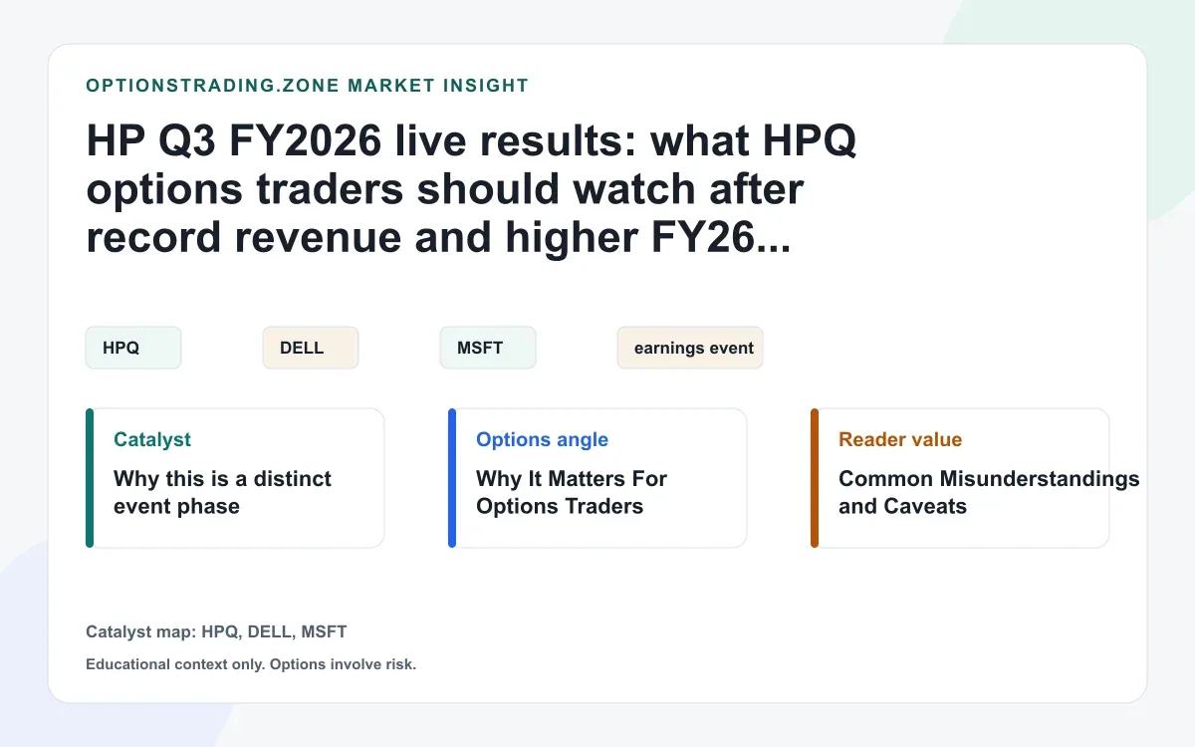Click 'Why It Matters For Options Traders'

click(x=572, y=492)
